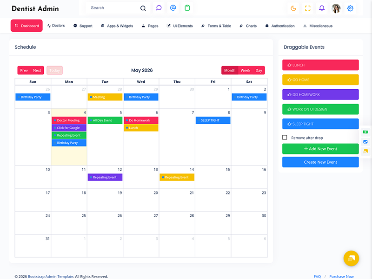
Task: Select the red LUNCH draggable event
Action: [x=320, y=65]
